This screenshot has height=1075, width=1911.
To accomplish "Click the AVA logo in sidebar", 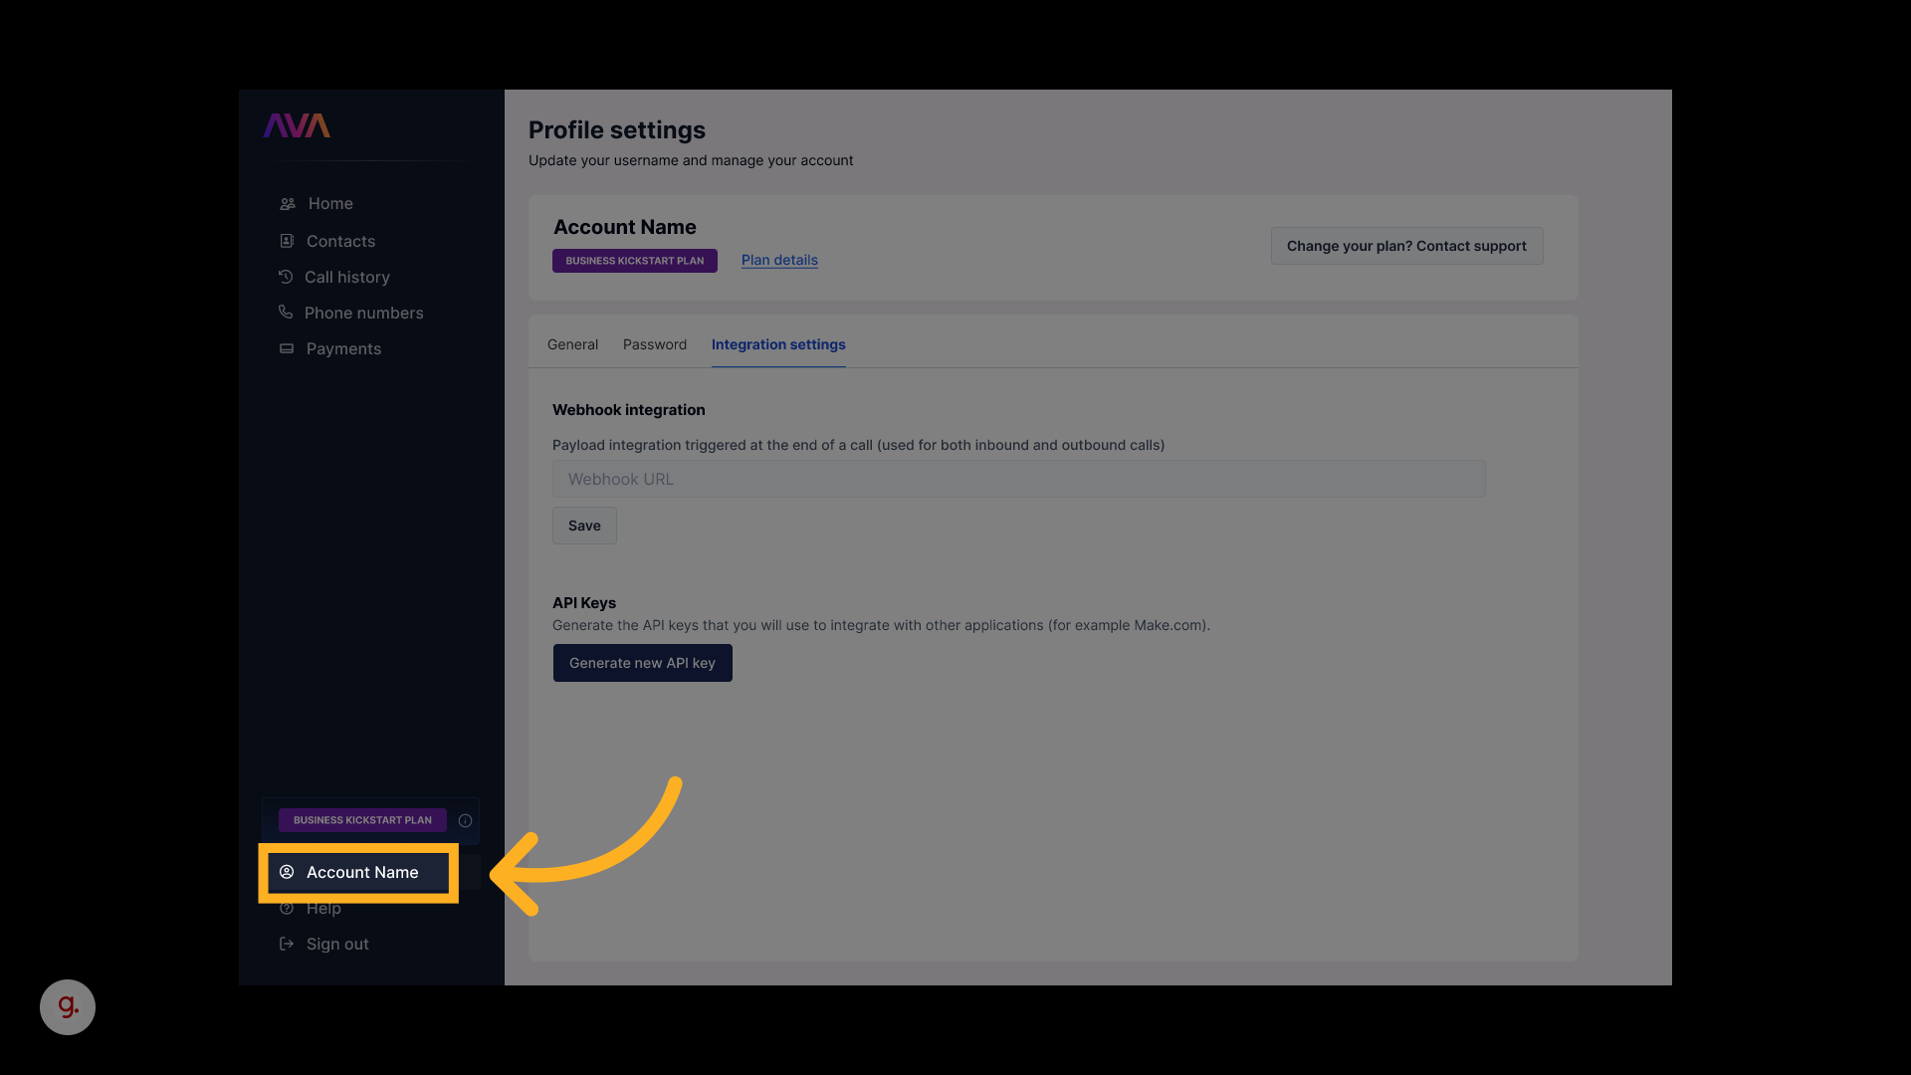I will point(297,125).
